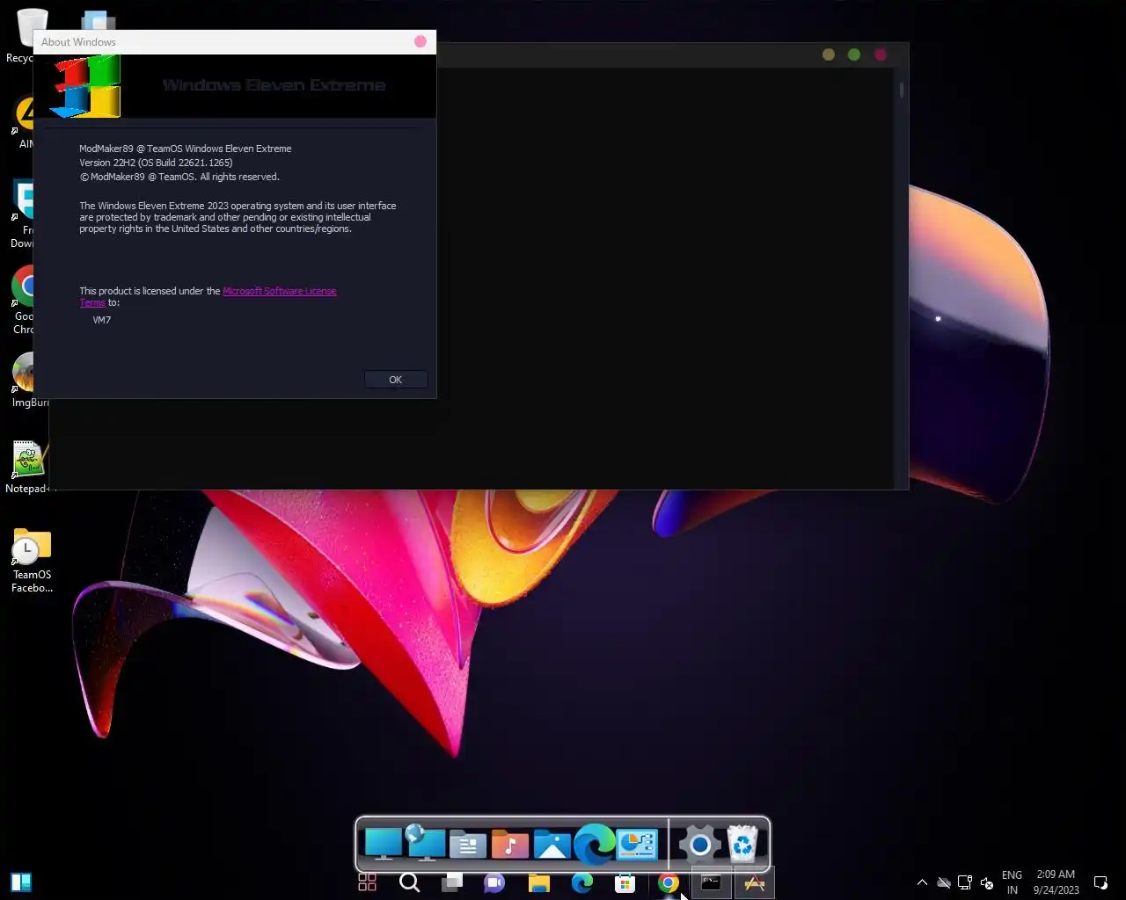The image size is (1126, 900).
Task: Open This PC monitor icon in dock
Action: 384,845
